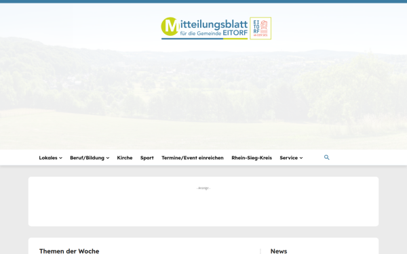Open the Lokales menu
This screenshot has width=407, height=254.
tap(48, 158)
